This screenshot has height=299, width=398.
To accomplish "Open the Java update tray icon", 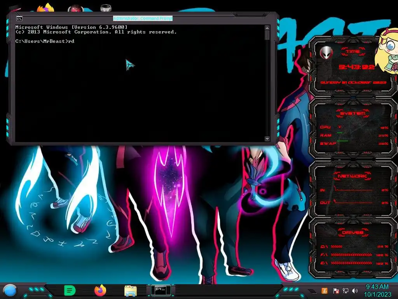I will click(x=325, y=290).
